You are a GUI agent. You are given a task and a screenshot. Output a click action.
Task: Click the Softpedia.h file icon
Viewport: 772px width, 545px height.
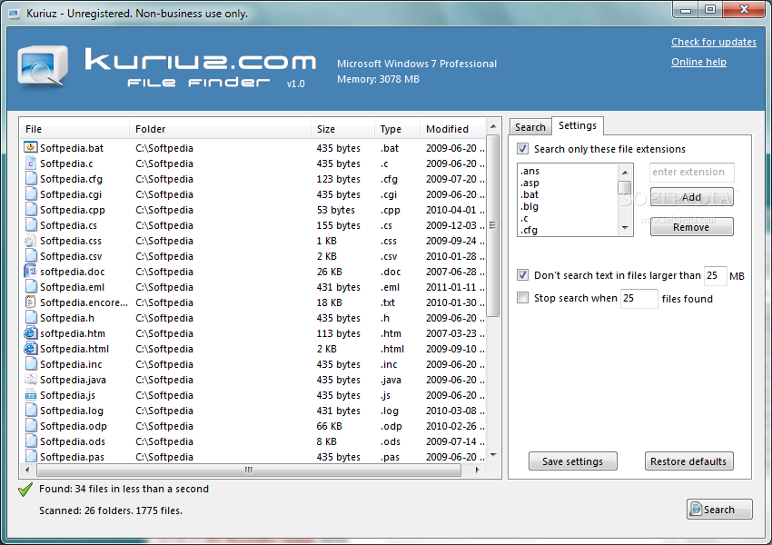tap(31, 317)
